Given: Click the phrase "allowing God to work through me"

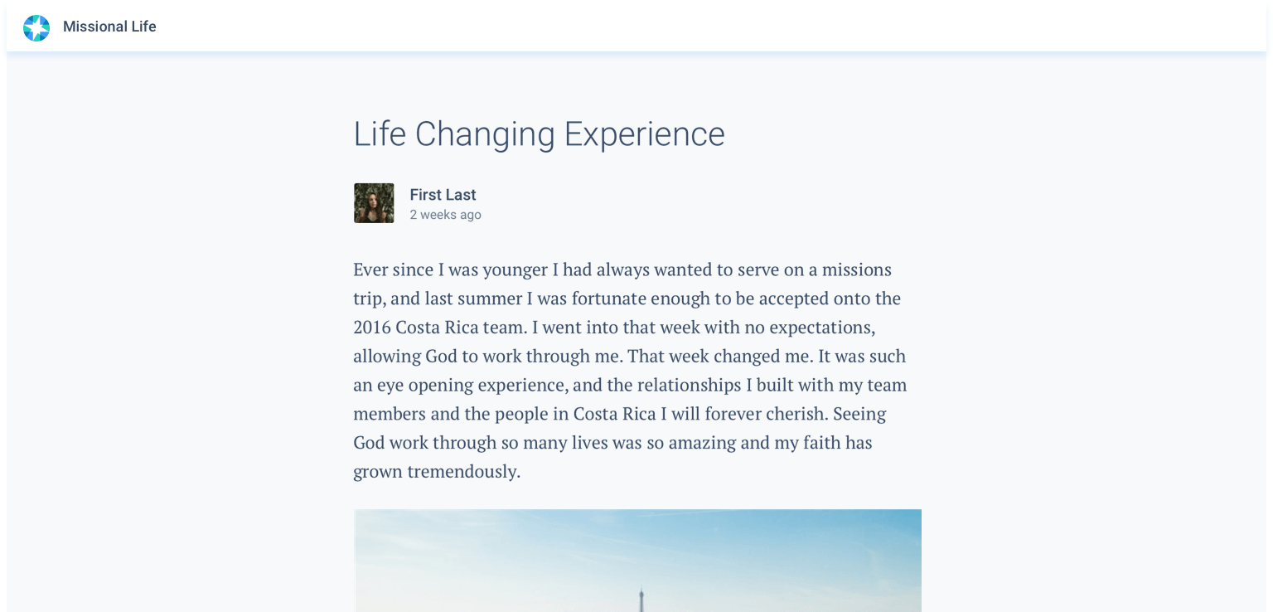Looking at the screenshot, I should pos(487,357).
